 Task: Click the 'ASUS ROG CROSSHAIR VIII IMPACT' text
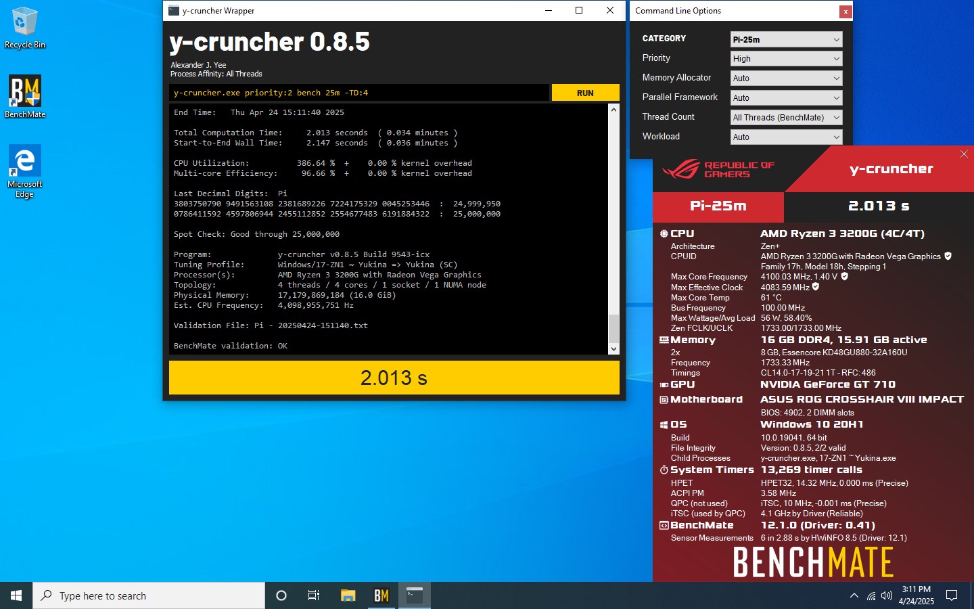pyautogui.click(x=862, y=400)
